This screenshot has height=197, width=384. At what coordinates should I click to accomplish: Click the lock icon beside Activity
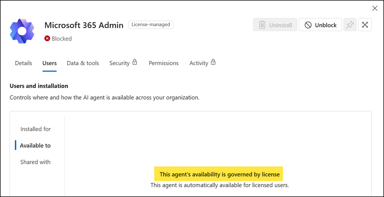[x=213, y=62]
